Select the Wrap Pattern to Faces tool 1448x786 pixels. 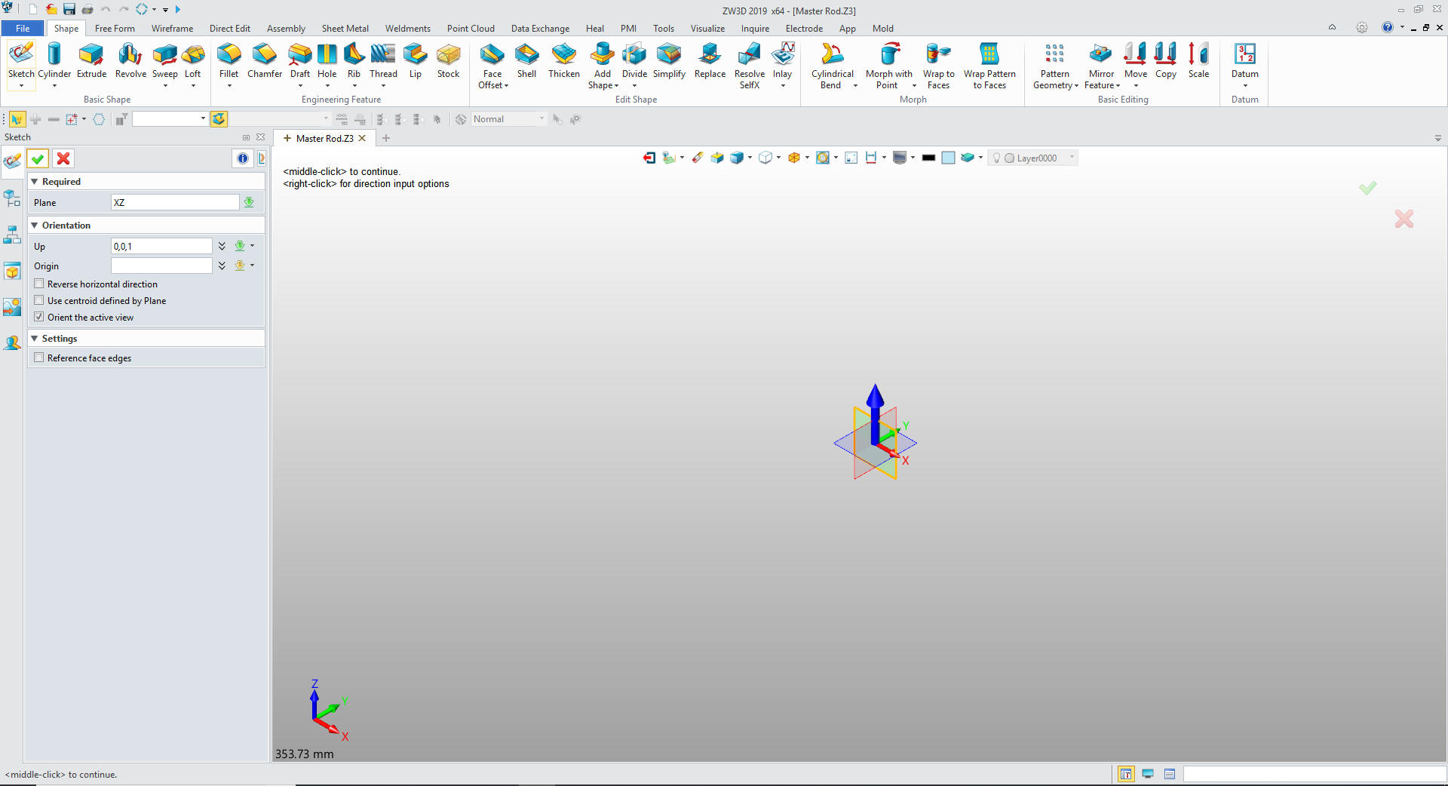[989, 66]
